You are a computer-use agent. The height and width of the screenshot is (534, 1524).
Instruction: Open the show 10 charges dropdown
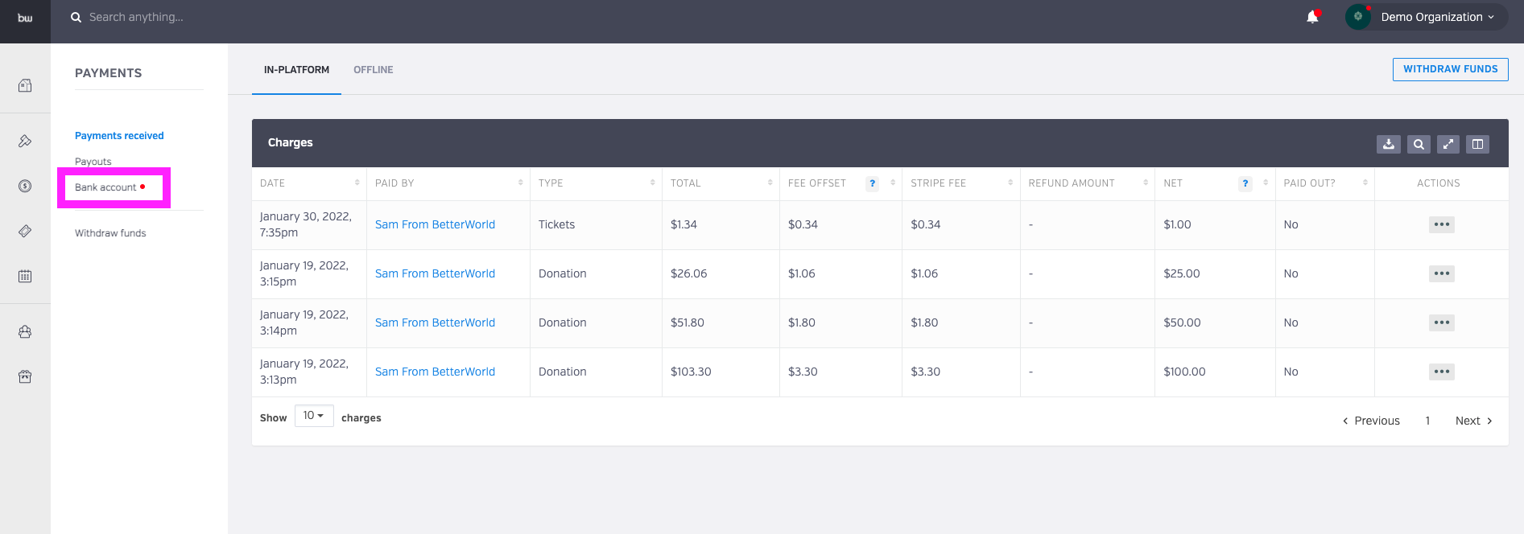[x=314, y=416]
